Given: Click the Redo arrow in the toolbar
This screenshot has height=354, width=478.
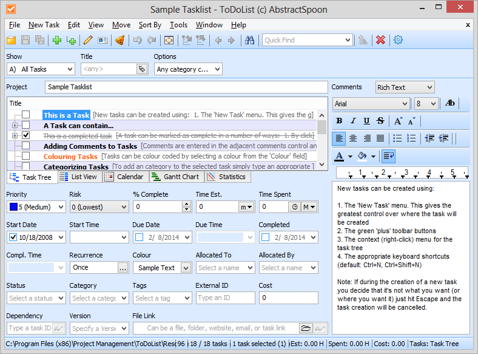Looking at the screenshot, I should (152, 40).
